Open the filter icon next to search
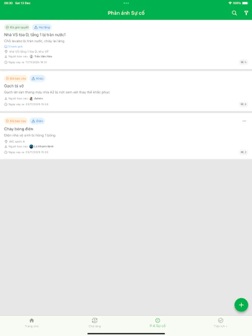This screenshot has height=336, width=252. (245, 13)
